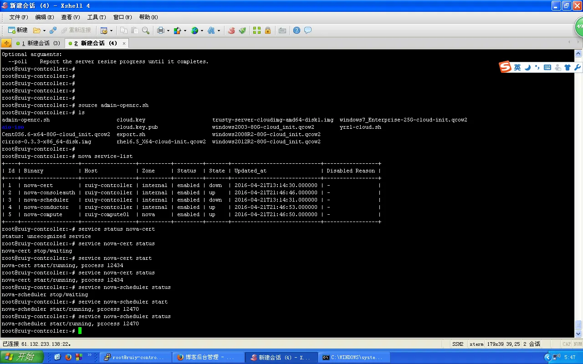
Task: Open the 查看(V) menu
Action: (x=71, y=17)
